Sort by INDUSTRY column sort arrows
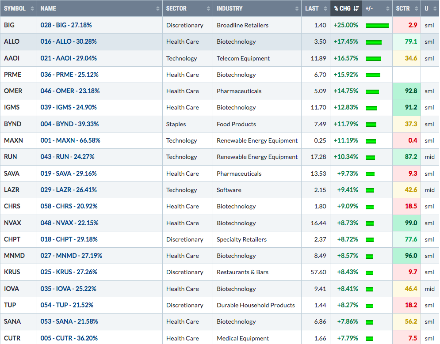The image size is (440, 344). (297, 9)
